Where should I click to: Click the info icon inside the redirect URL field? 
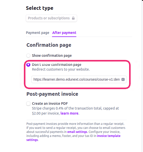[123, 79]
